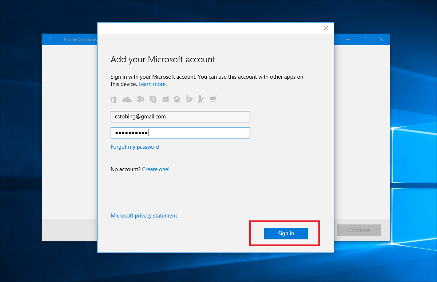
Task: Focus the password input field
Action: [x=180, y=133]
